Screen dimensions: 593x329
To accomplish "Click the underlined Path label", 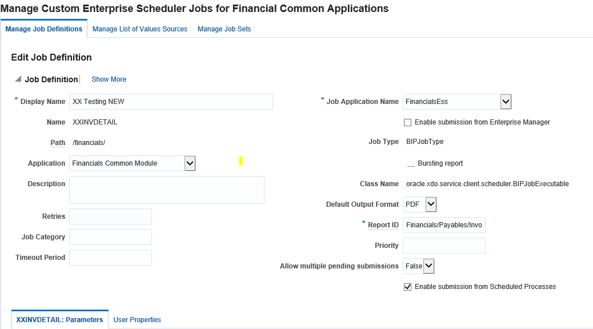I will pos(58,142).
